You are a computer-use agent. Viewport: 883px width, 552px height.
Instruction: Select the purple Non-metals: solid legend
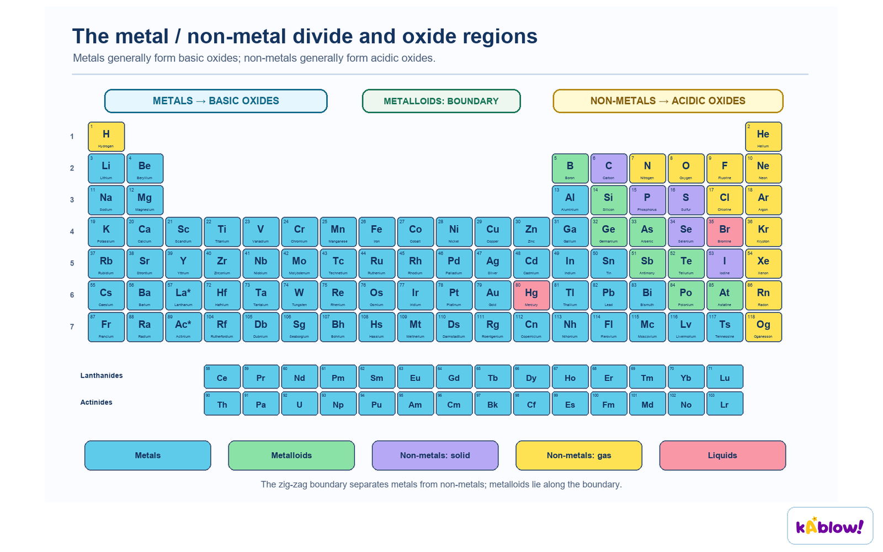tap(435, 455)
